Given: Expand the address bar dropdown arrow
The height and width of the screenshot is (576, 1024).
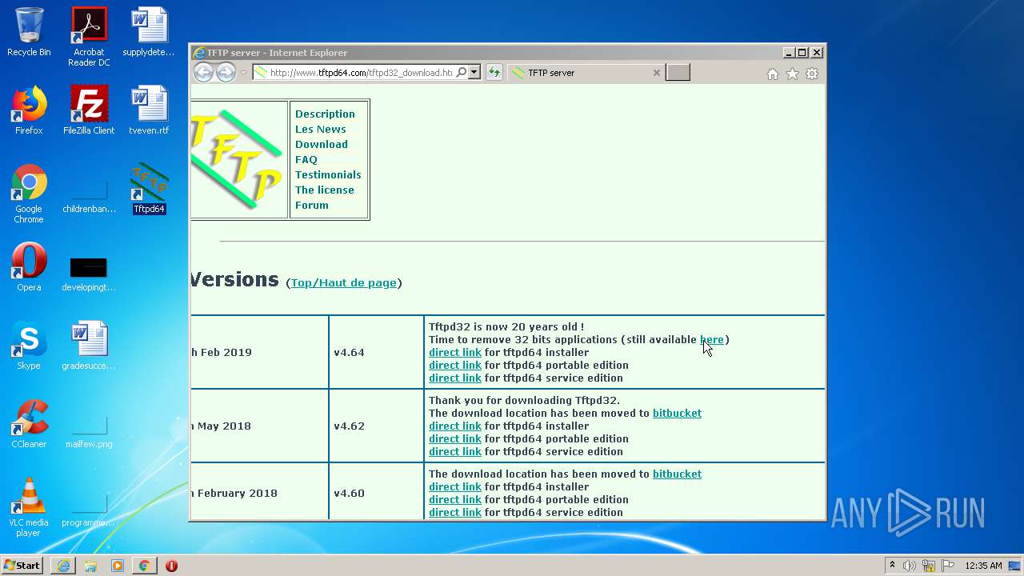Looking at the screenshot, I should click(474, 73).
